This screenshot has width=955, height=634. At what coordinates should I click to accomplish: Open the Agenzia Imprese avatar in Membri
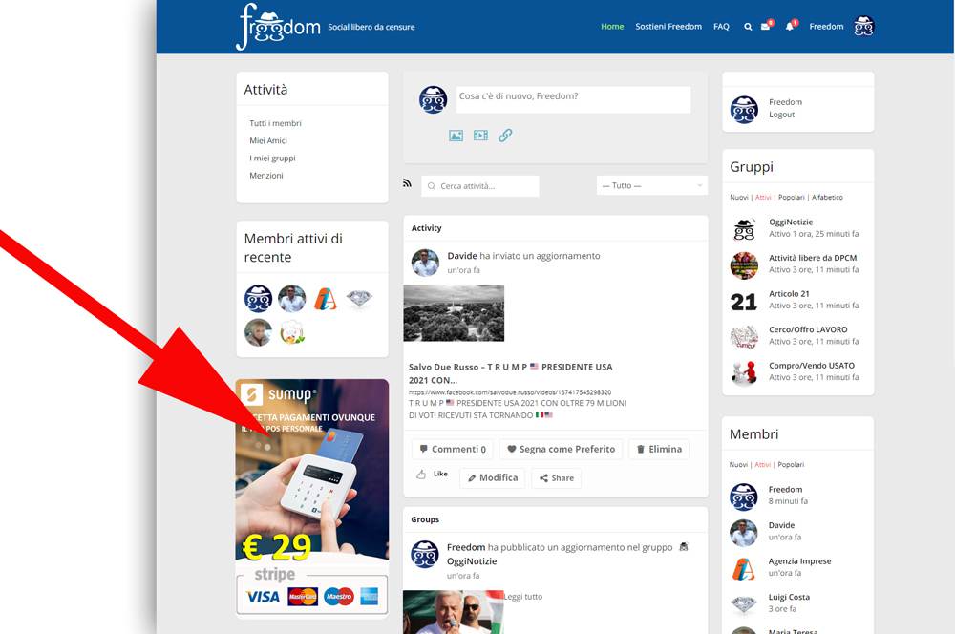[744, 568]
